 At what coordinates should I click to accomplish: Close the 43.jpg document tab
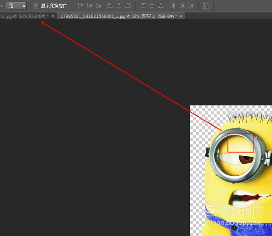coord(53,16)
